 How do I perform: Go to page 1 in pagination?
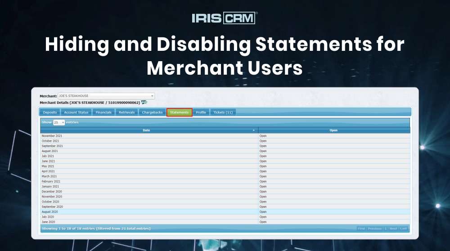[x=386, y=229]
